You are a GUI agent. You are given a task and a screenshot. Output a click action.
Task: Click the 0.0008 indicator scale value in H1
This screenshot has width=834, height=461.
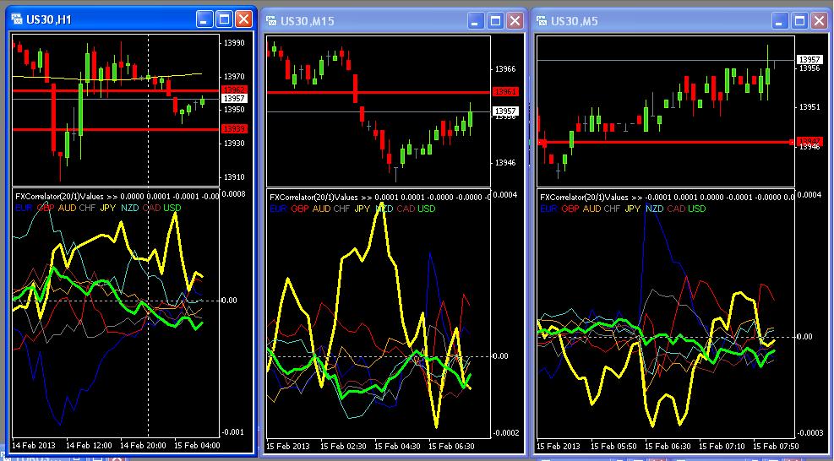pos(233,193)
